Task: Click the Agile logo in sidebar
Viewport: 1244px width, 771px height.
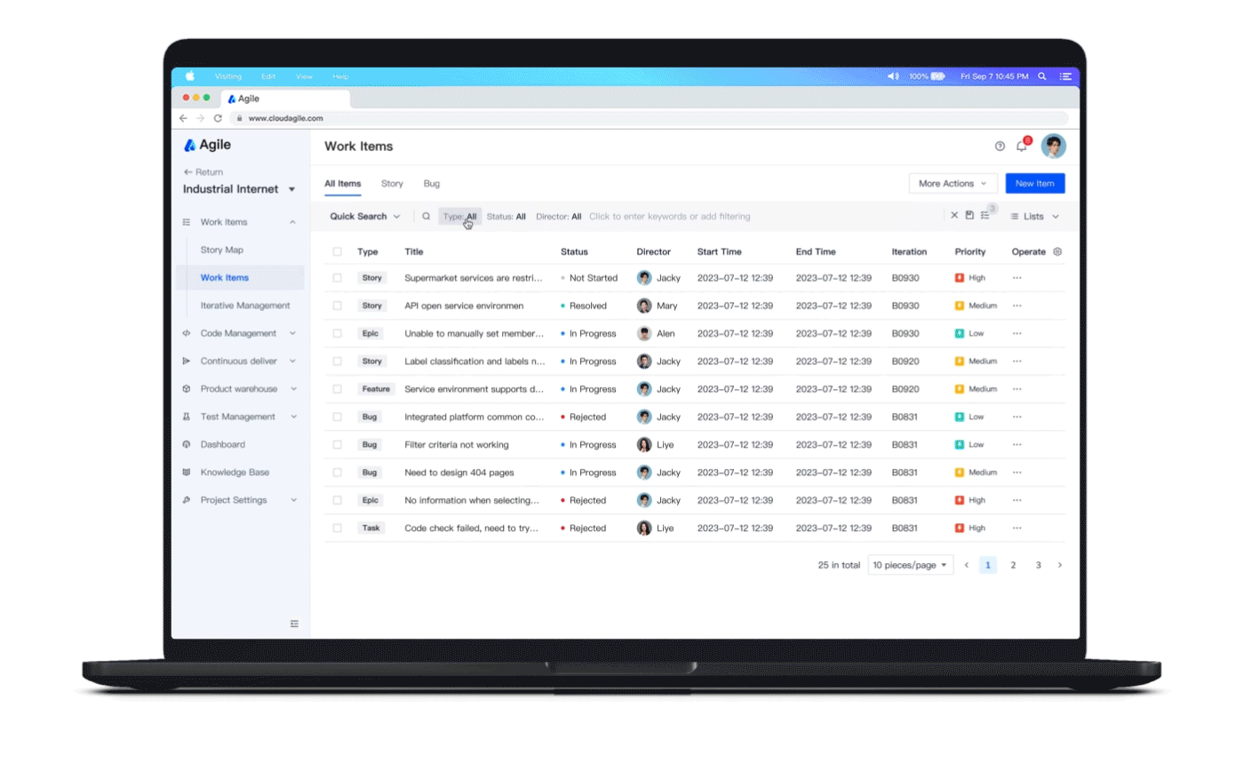Action: (x=207, y=145)
